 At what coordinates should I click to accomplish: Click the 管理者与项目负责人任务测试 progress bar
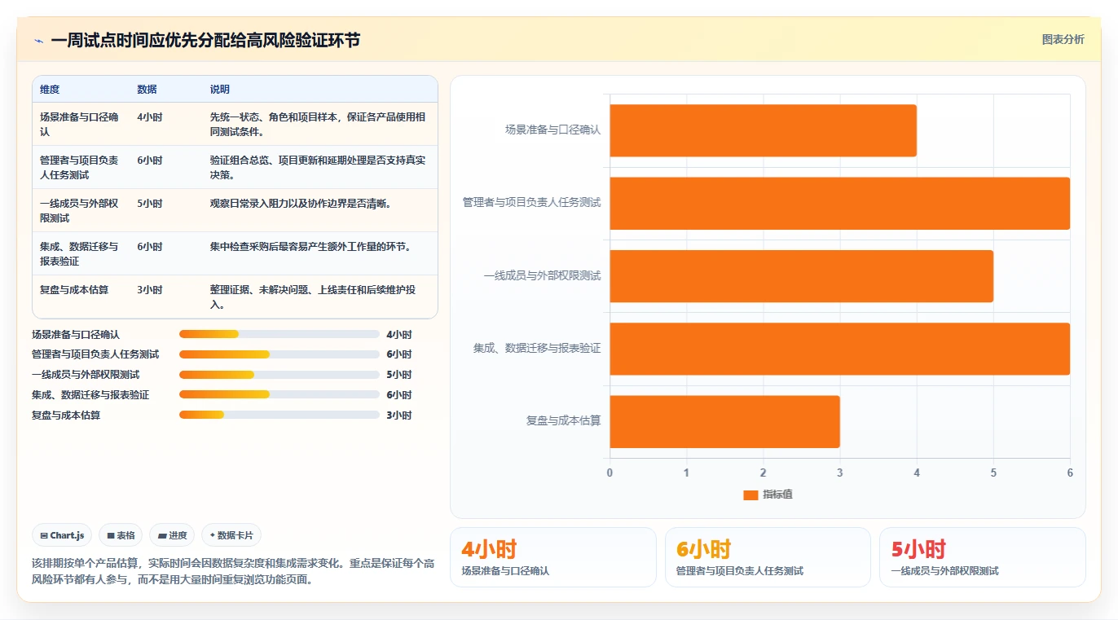(279, 354)
